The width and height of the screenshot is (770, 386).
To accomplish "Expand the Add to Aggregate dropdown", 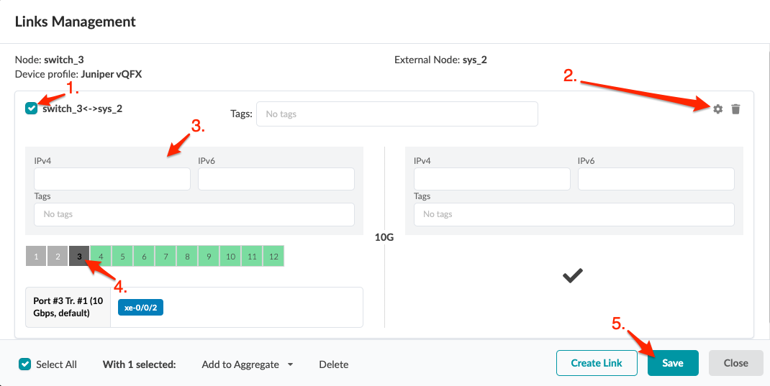I will coord(248,364).
